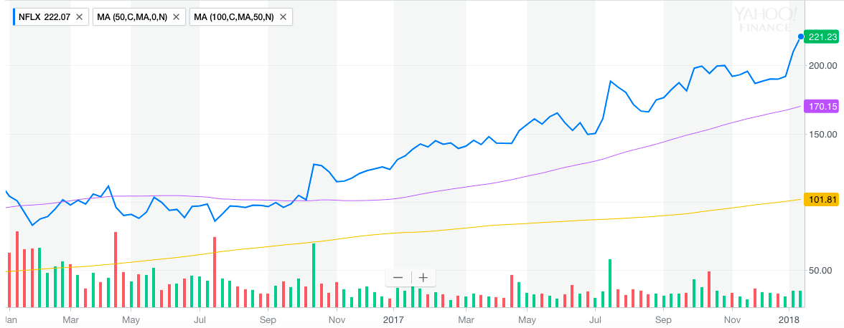Zoom out with the minus button

(398, 278)
